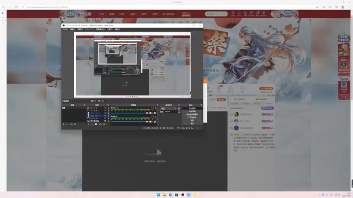Toggle visibility of the highlighted text source
This screenshot has height=198, width=353.
point(105,116)
